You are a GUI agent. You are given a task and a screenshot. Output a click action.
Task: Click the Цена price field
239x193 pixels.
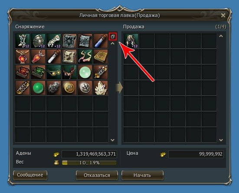tap(196, 154)
